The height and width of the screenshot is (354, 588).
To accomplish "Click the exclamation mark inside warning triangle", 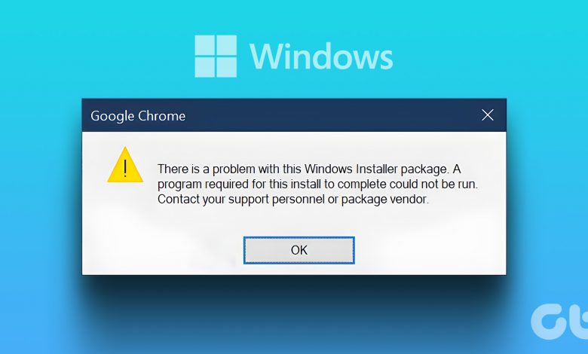I will 125,168.
